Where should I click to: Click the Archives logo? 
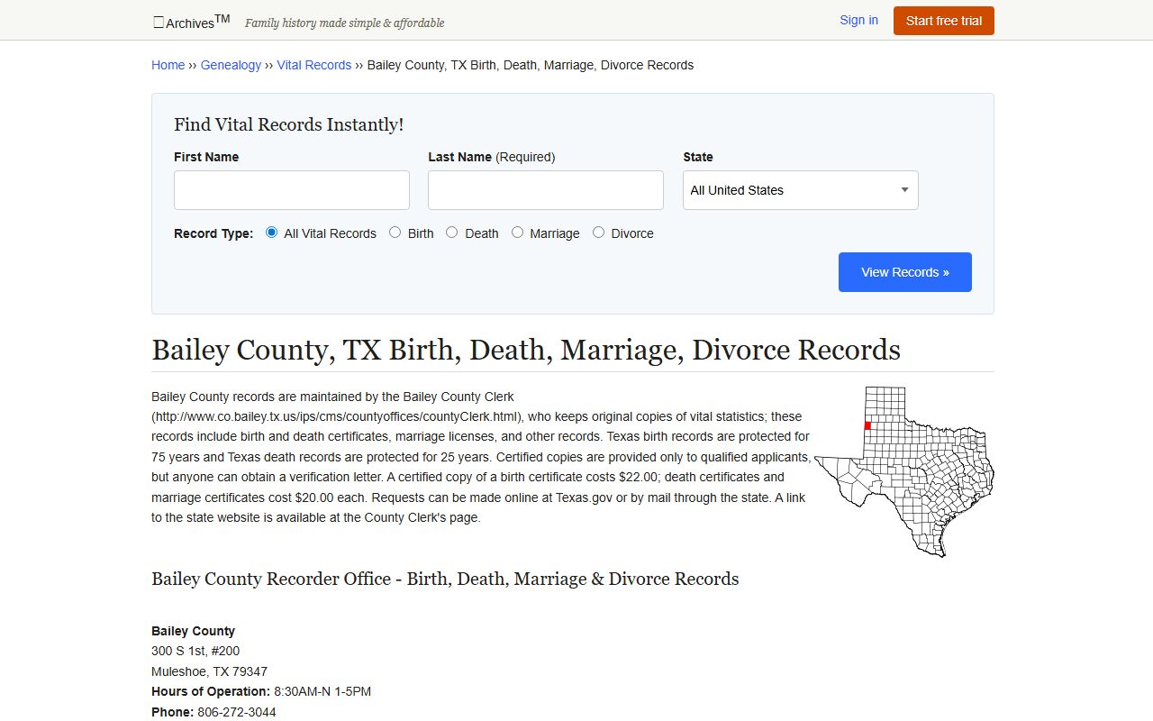(192, 22)
